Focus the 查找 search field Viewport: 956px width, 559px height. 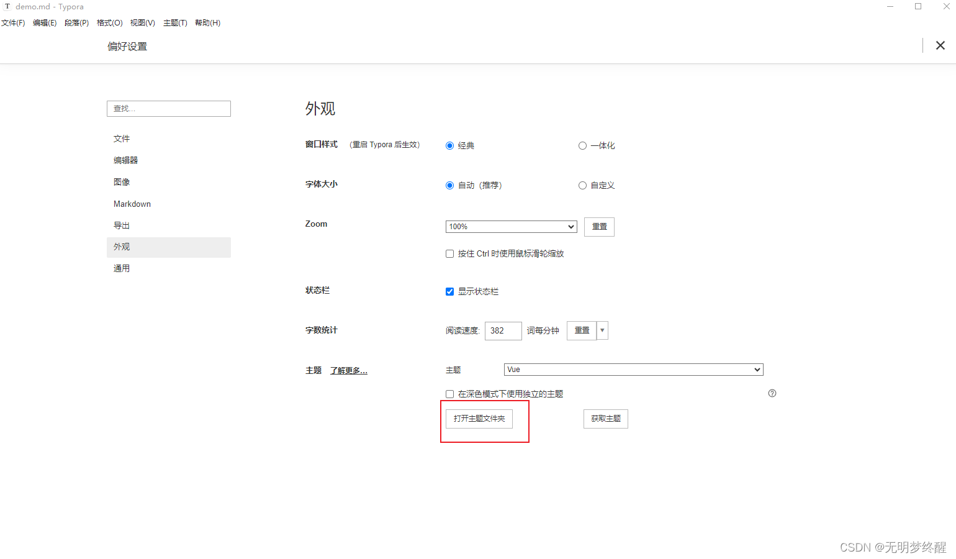(x=169, y=109)
